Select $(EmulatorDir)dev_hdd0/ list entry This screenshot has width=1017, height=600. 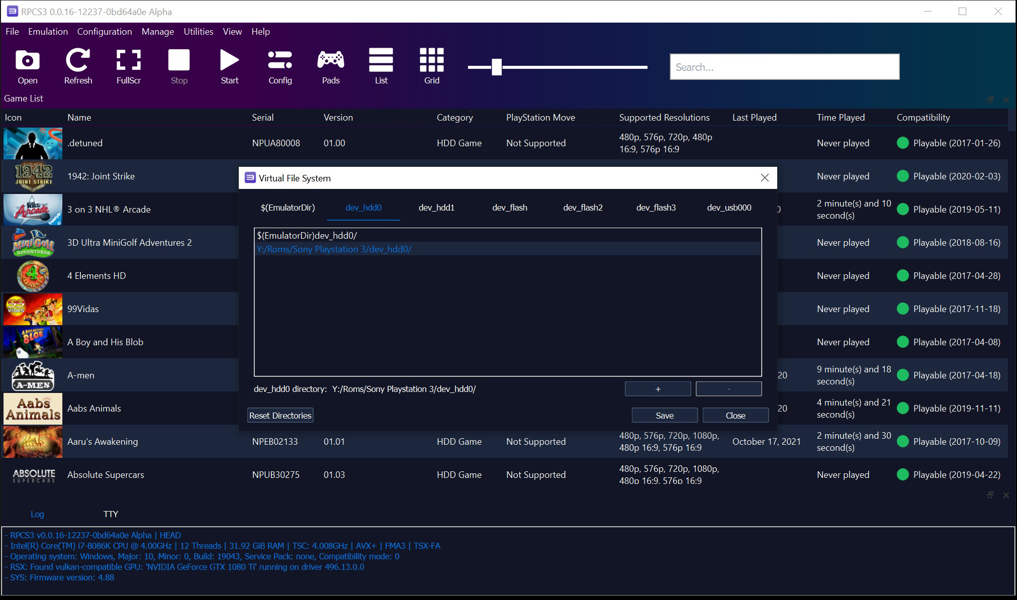[307, 236]
